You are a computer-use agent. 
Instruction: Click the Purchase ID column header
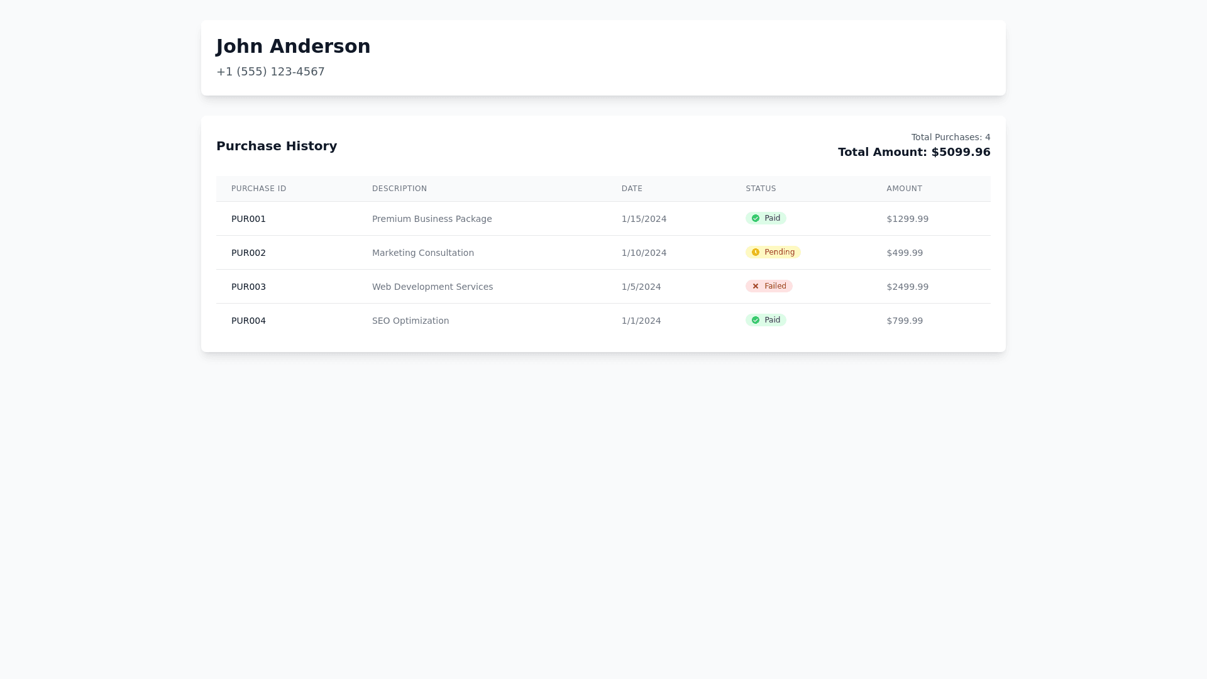pyautogui.click(x=258, y=189)
